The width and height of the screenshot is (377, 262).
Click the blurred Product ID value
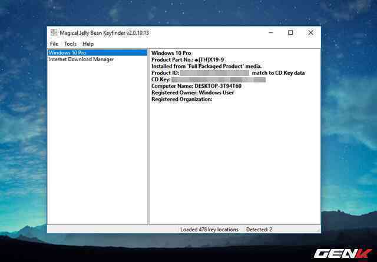click(x=214, y=73)
